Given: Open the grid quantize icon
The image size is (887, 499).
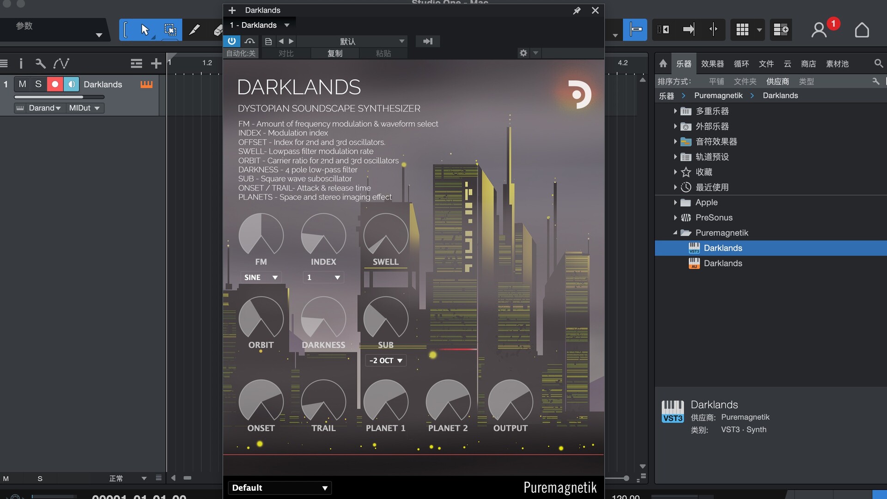Looking at the screenshot, I should (742, 30).
